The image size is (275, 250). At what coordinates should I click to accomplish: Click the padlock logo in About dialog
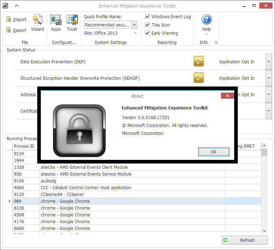coord(79,131)
